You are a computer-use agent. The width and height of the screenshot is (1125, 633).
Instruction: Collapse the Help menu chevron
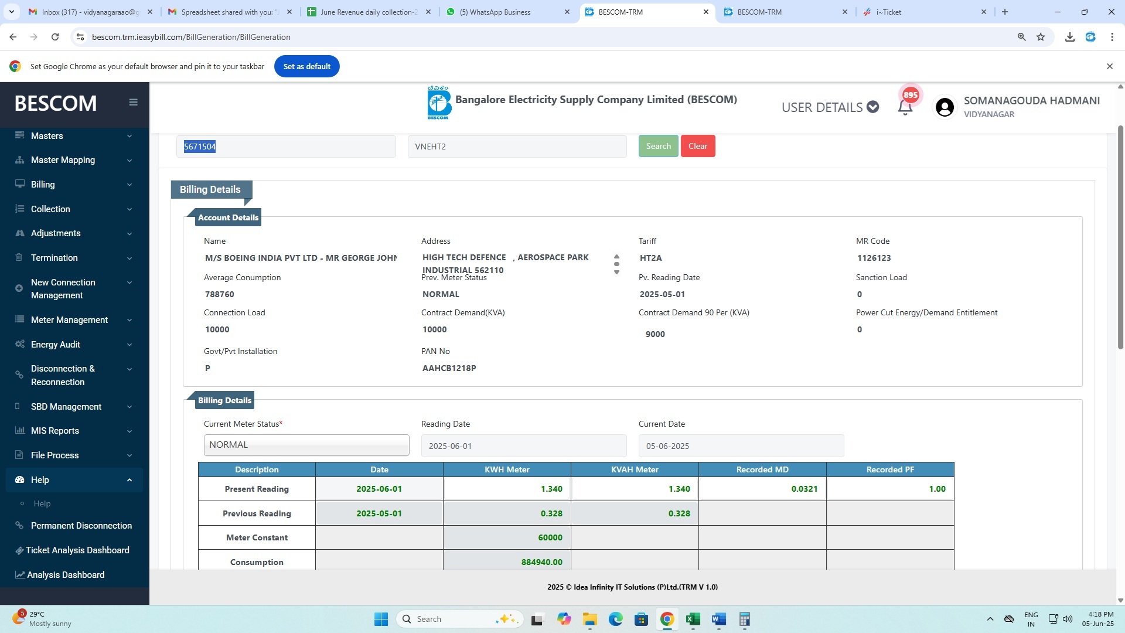(129, 480)
